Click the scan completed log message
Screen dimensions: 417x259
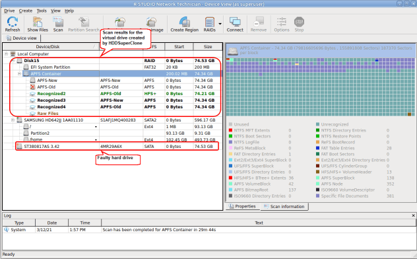point(159,229)
